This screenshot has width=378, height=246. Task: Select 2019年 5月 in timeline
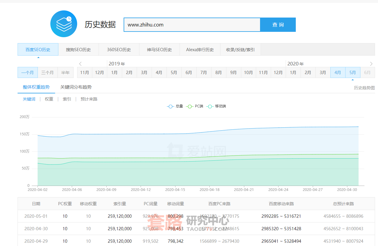point(174,72)
